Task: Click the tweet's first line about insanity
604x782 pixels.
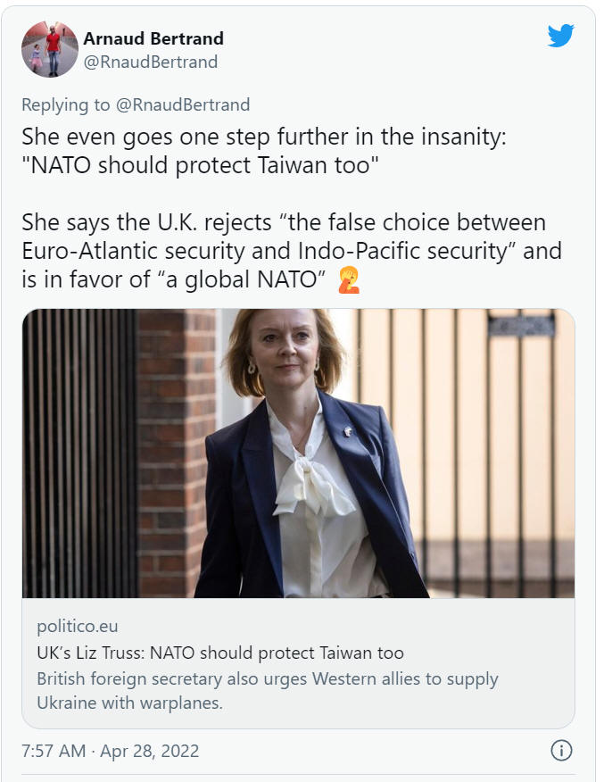Action: [x=263, y=137]
